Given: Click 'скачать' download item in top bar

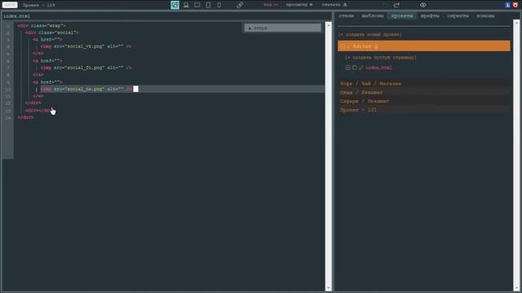Looking at the screenshot, I should tap(334, 5).
